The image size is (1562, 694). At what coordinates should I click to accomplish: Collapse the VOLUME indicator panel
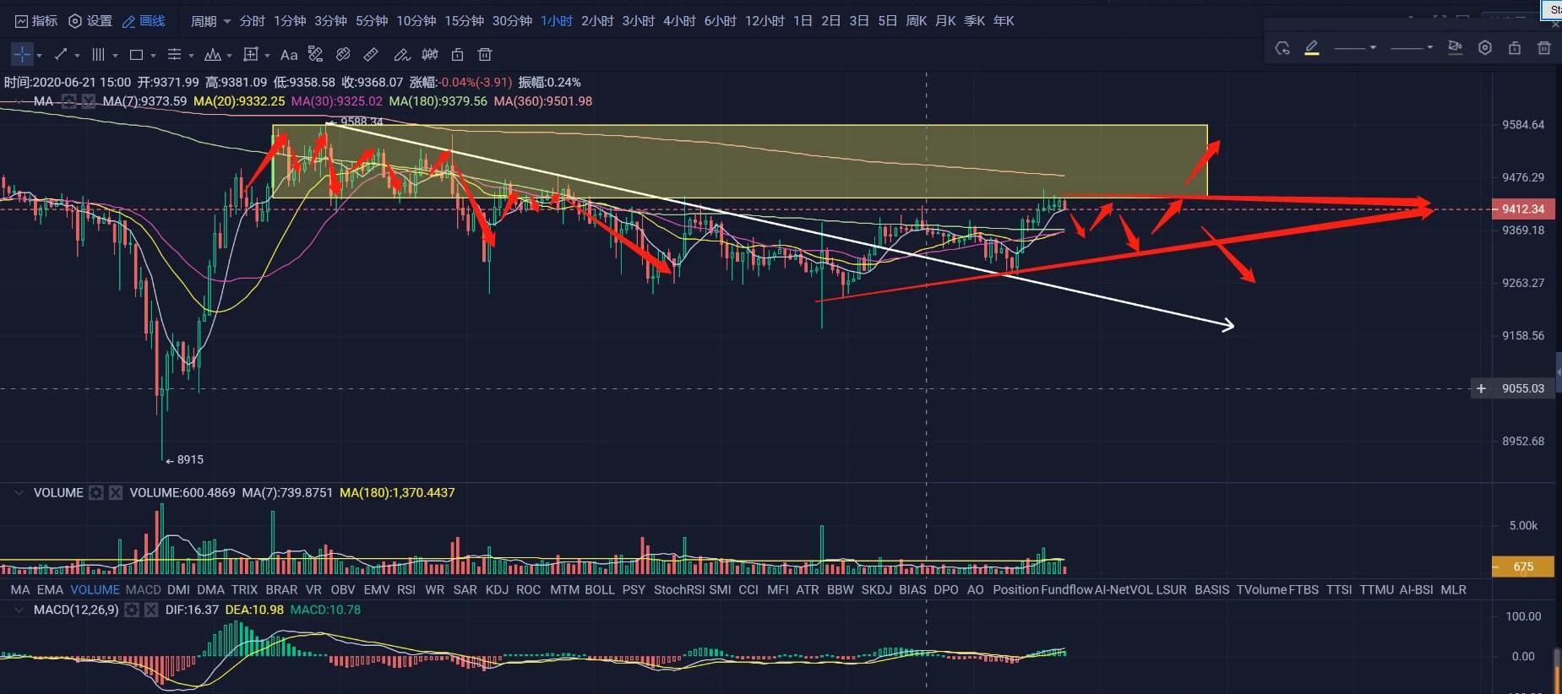click(18, 492)
